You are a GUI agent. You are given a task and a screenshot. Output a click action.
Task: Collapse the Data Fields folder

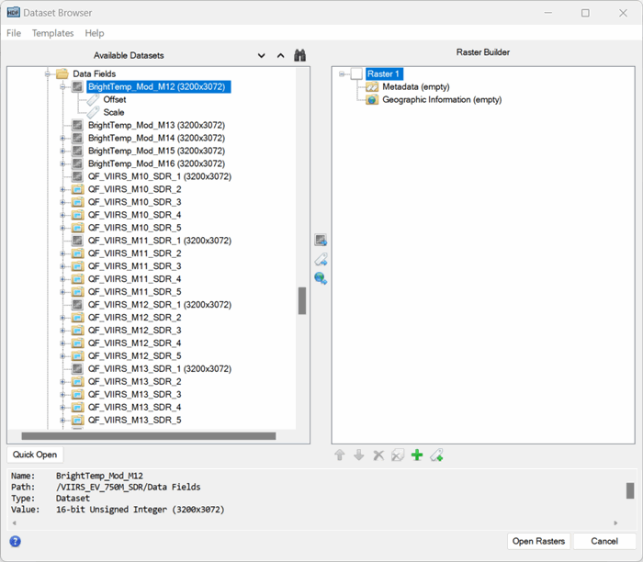[48, 73]
